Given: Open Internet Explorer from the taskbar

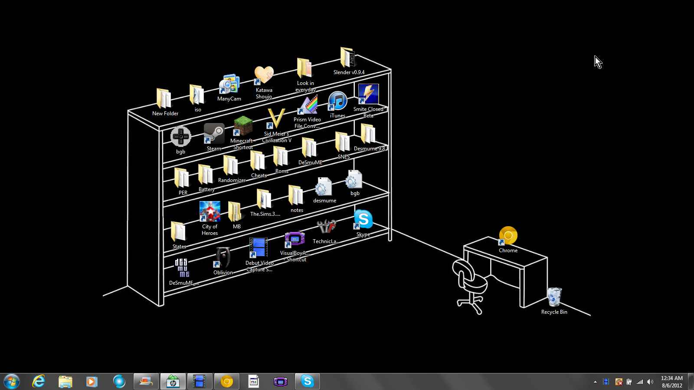Looking at the screenshot, I should click(39, 381).
